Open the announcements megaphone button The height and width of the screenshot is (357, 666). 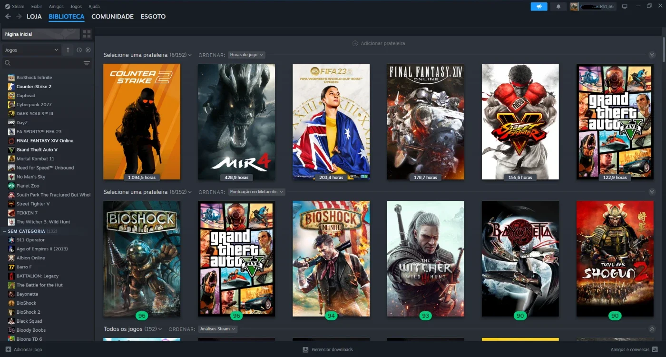click(539, 6)
